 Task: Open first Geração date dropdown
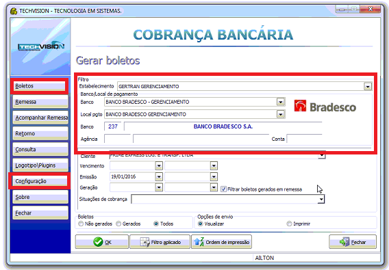(x=159, y=187)
